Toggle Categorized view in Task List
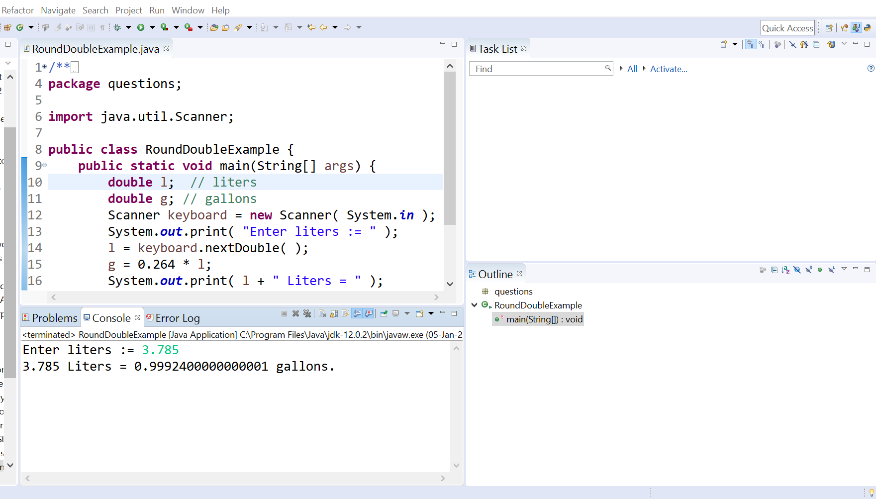The width and height of the screenshot is (876, 499). pos(751,44)
